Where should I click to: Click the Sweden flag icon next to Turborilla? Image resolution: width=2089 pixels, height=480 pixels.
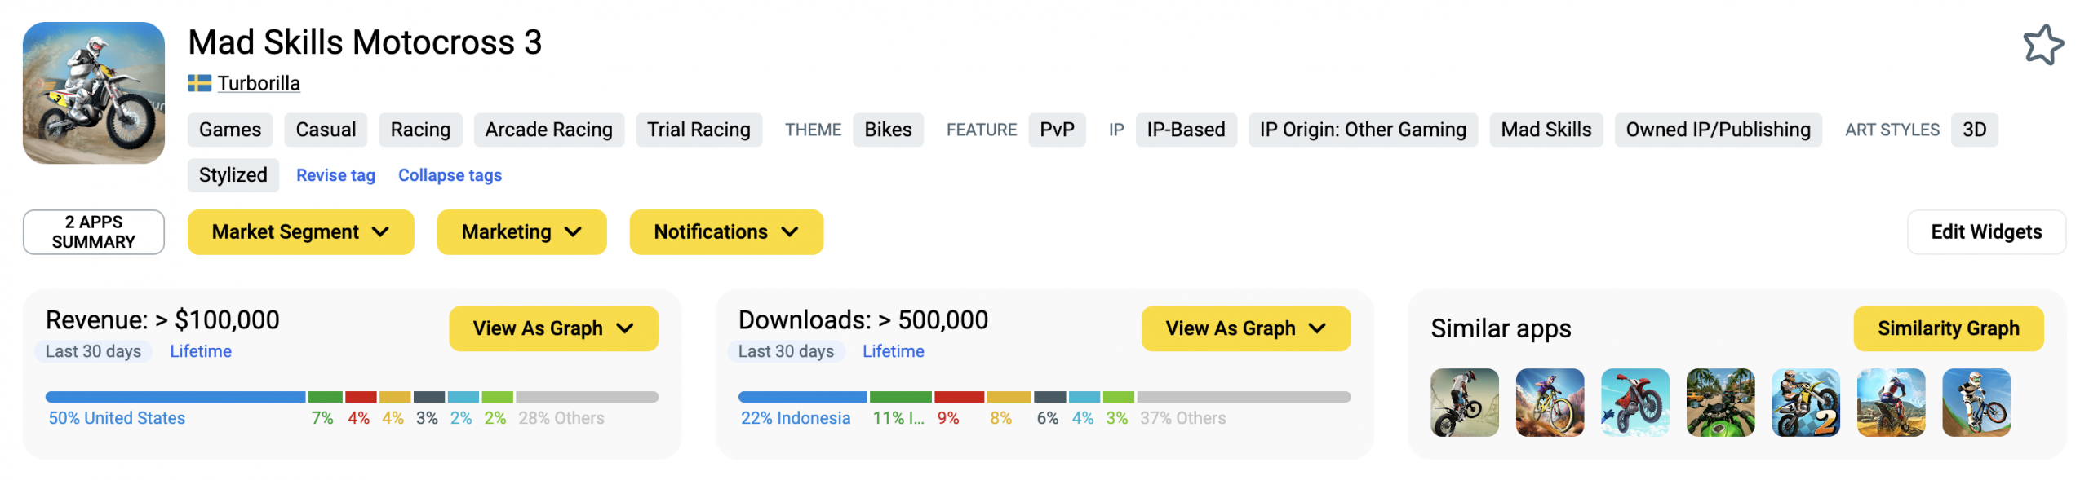click(x=199, y=83)
